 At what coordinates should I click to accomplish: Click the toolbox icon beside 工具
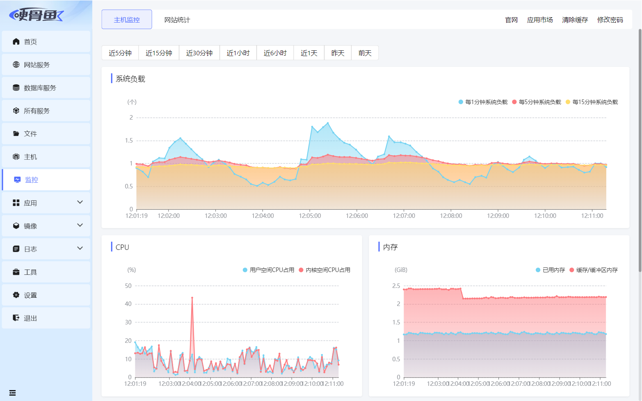click(x=16, y=272)
